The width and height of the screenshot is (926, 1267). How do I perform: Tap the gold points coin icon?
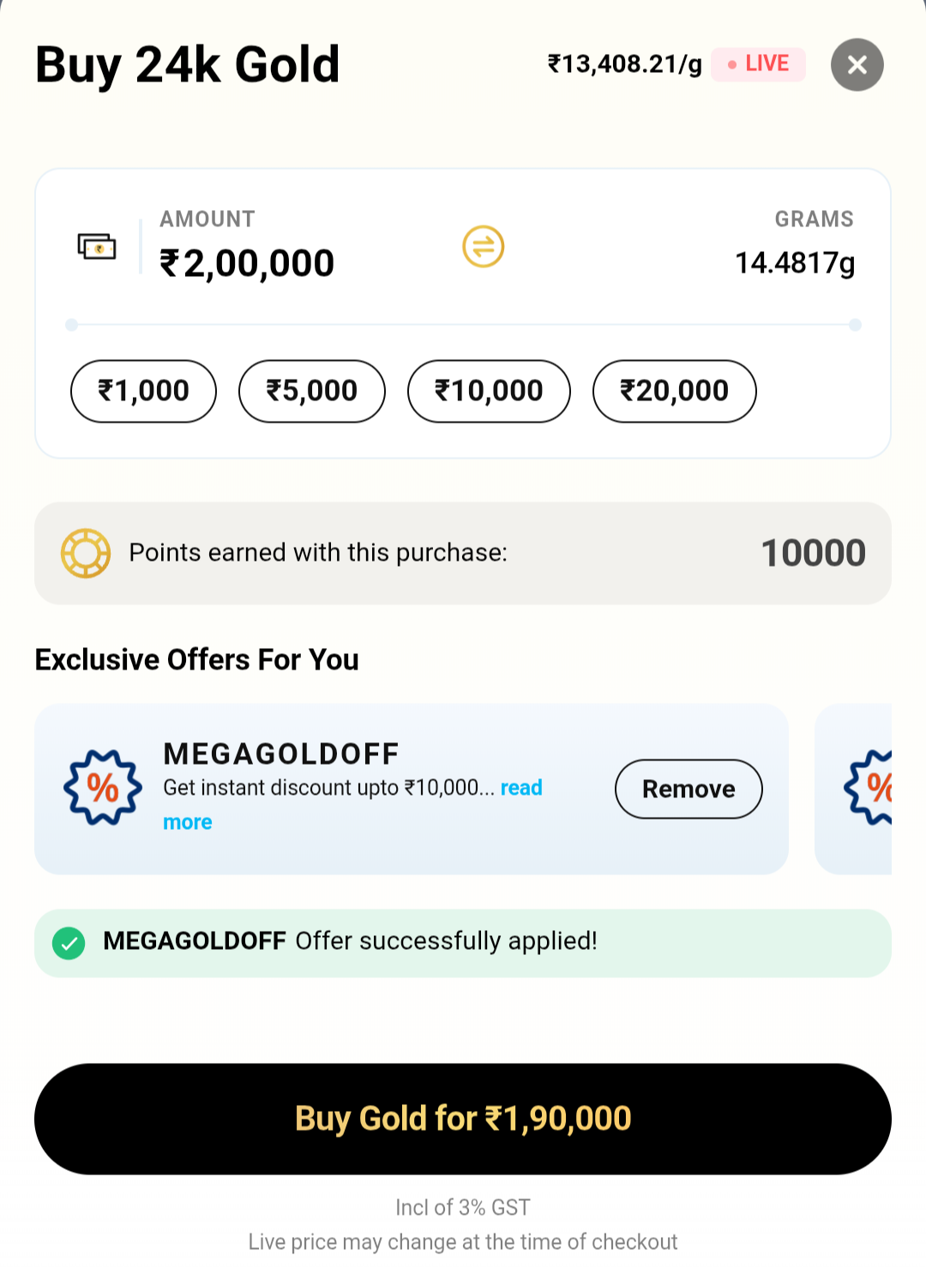[86, 553]
